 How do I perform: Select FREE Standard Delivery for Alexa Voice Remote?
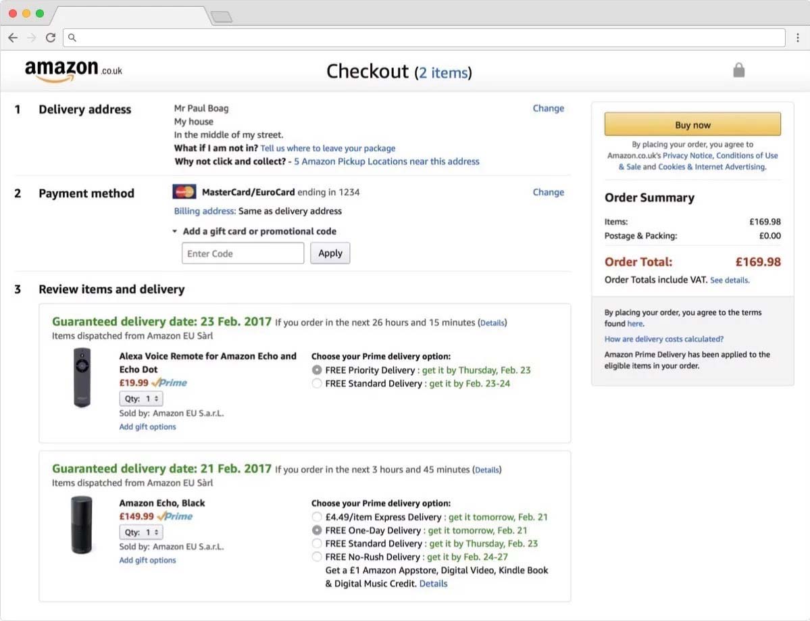point(317,384)
